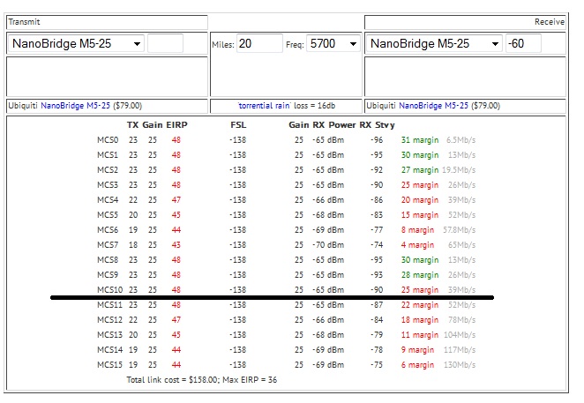584x403 pixels.
Task: Click the -70 dBm RX power value
Action: tap(328, 244)
